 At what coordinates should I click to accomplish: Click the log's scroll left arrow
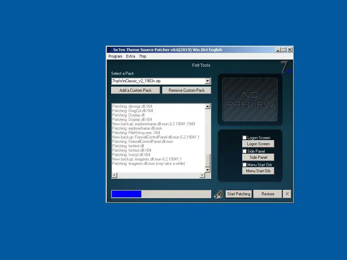pyautogui.click(x=115, y=175)
